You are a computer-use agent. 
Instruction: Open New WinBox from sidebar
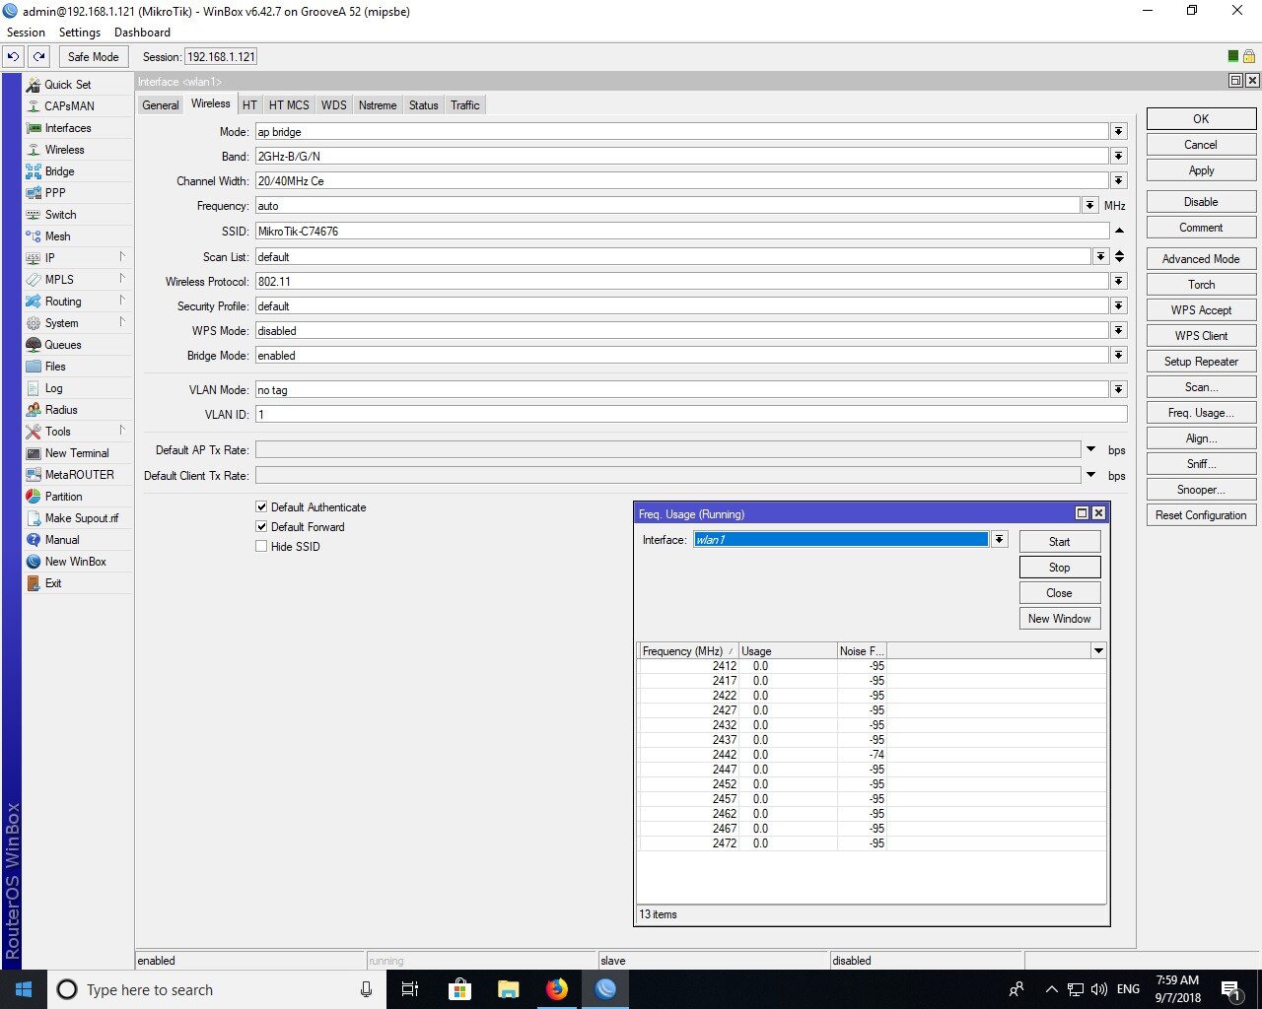pos(75,562)
